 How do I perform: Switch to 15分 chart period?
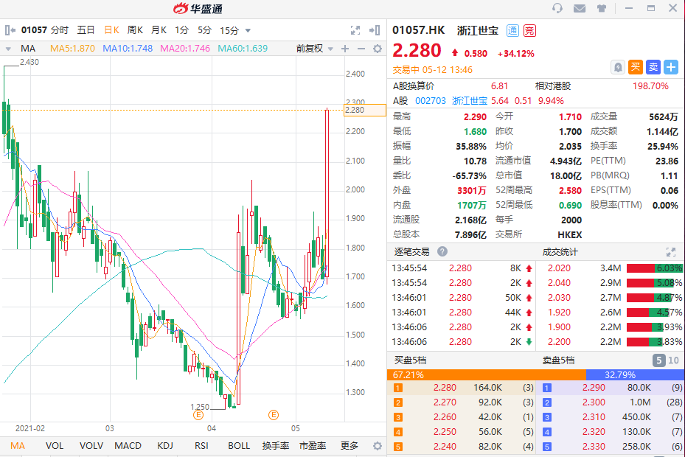point(229,30)
